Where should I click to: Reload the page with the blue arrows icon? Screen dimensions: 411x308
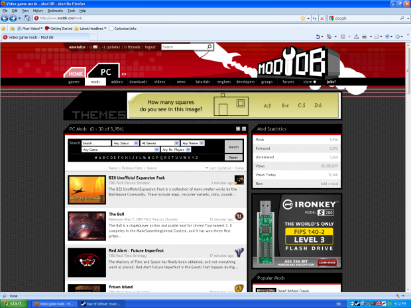tap(314, 19)
